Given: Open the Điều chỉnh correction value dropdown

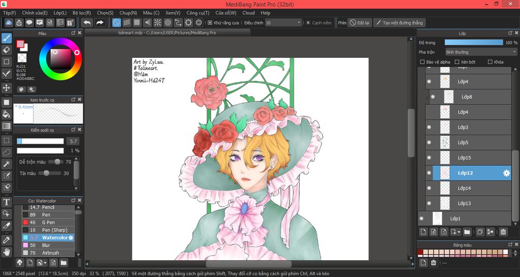Looking at the screenshot, I should tap(283, 22).
